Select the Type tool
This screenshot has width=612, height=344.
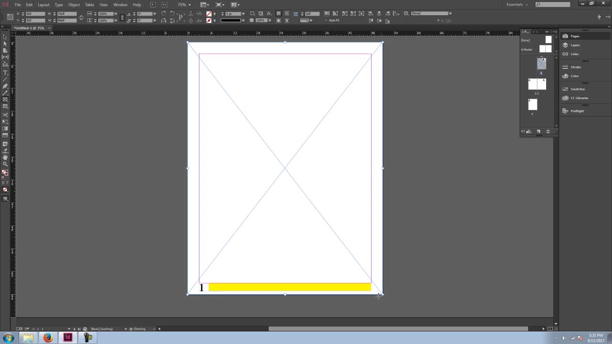pyautogui.click(x=5, y=73)
